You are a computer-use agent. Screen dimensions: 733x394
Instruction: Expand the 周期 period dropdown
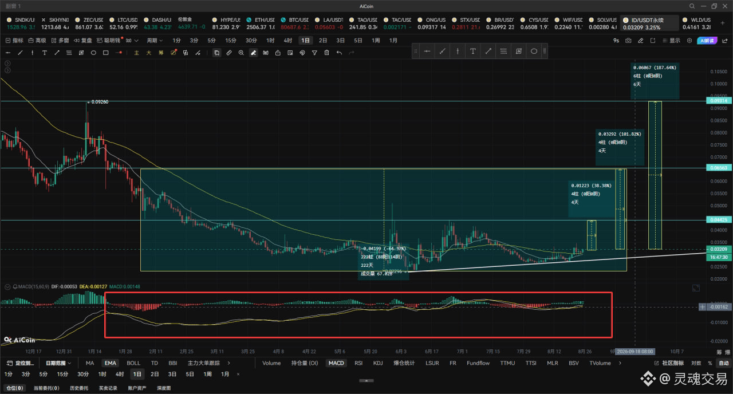coord(155,41)
